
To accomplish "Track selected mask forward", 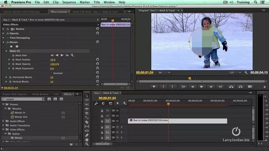I will click(x=62, y=55).
